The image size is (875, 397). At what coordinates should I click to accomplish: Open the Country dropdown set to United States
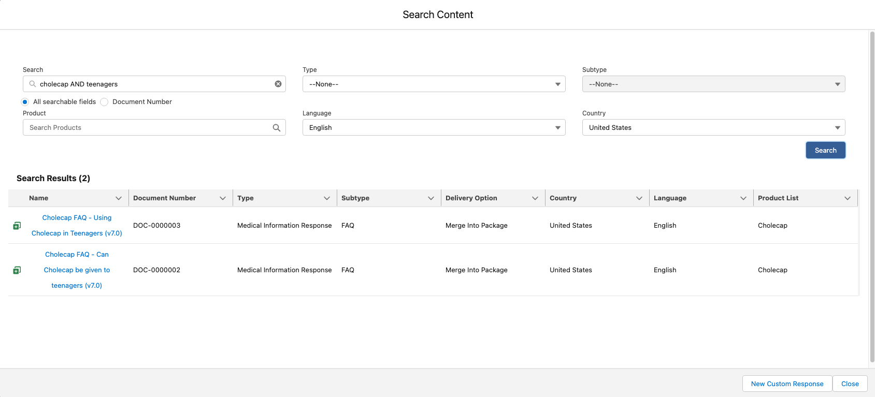pyautogui.click(x=713, y=128)
